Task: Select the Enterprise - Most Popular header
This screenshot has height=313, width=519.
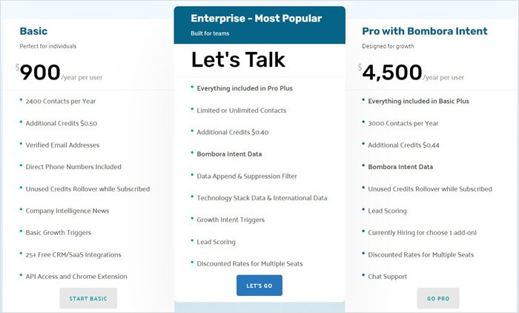Action: [x=257, y=19]
